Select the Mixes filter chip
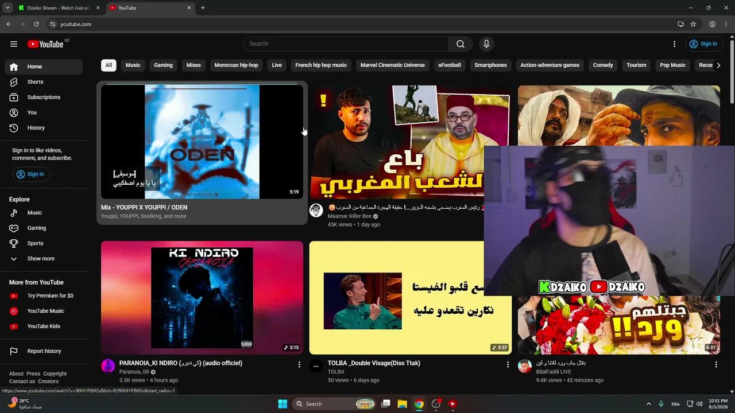Viewport: 735px width, 413px height. (194, 65)
